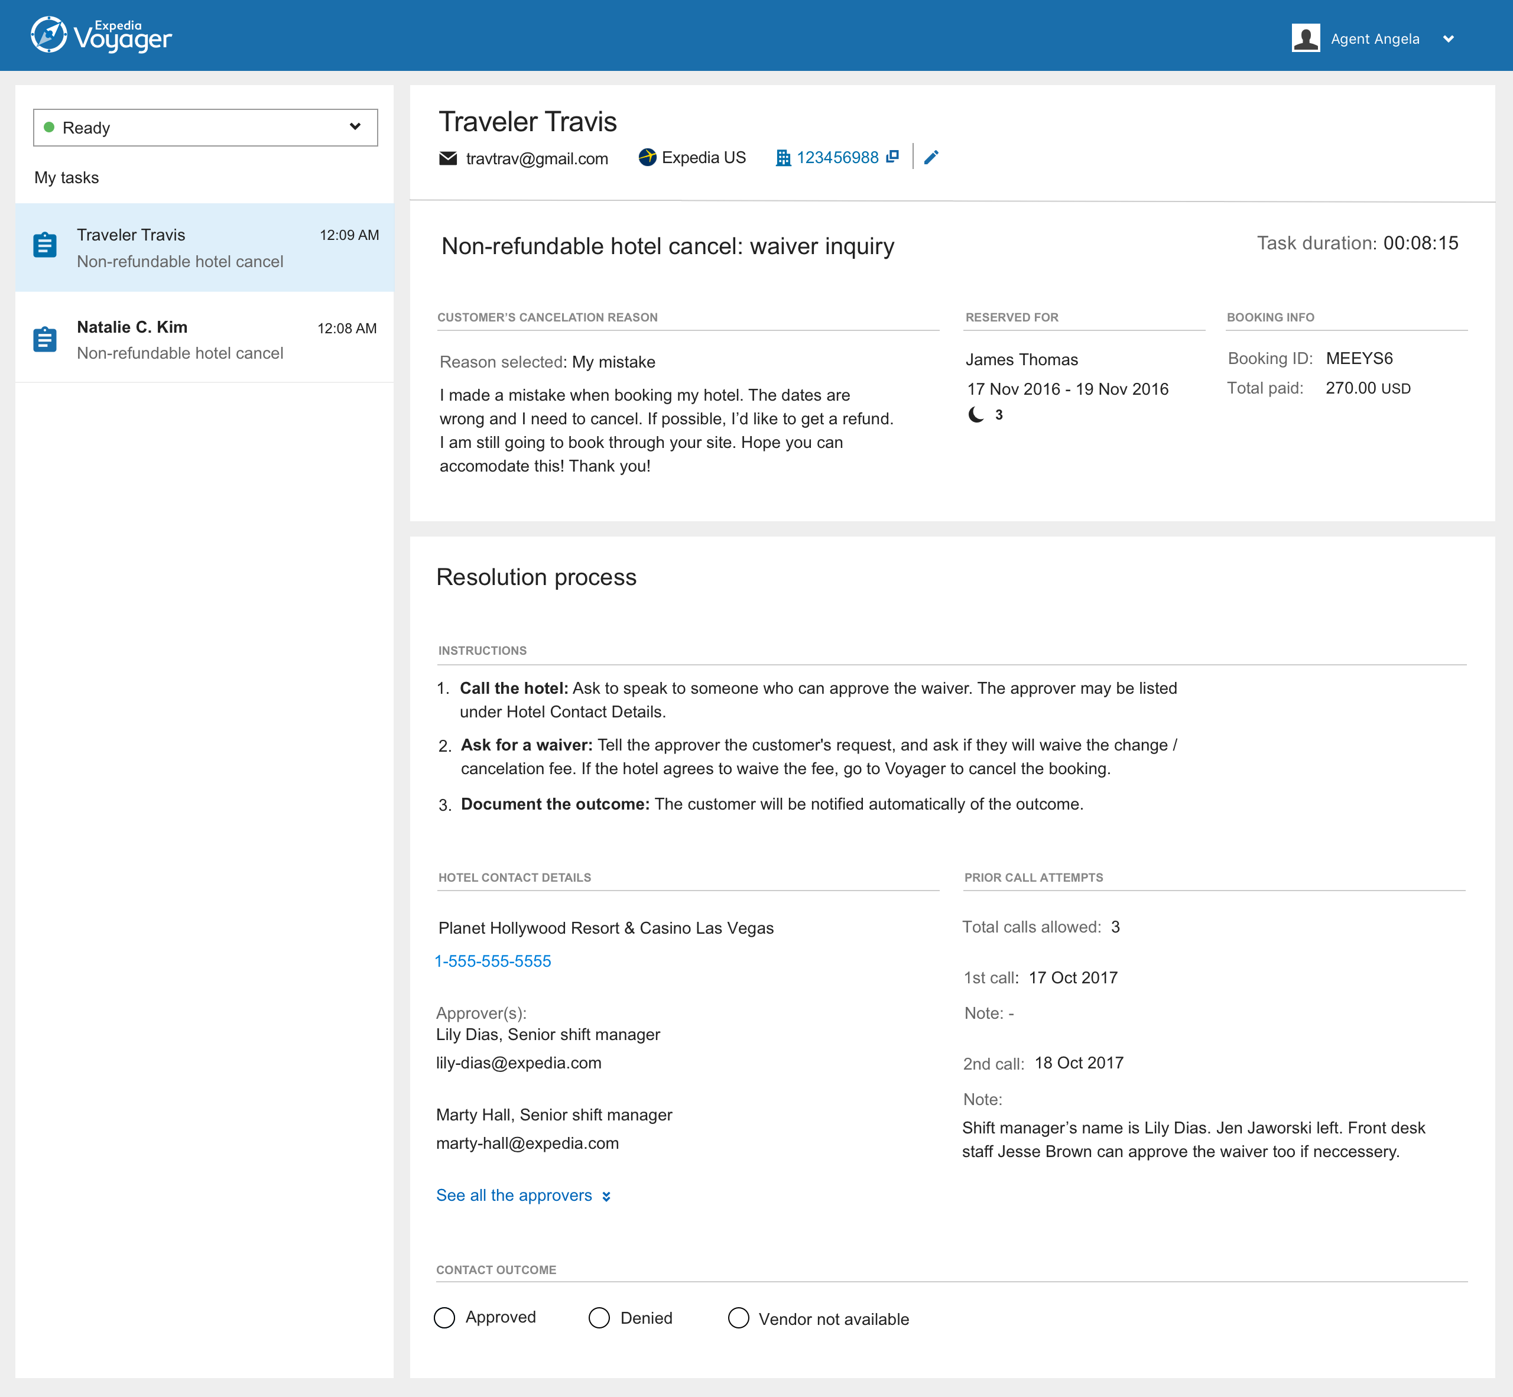Click the hotel phone number 1-555-555-5555

(x=493, y=961)
